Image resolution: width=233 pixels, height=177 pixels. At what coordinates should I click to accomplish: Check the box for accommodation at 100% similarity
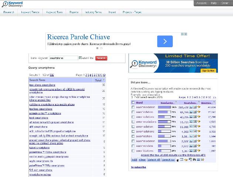[x=133, y=107]
